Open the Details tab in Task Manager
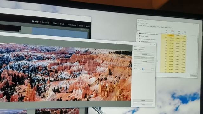The image size is (203, 114). 166,27
